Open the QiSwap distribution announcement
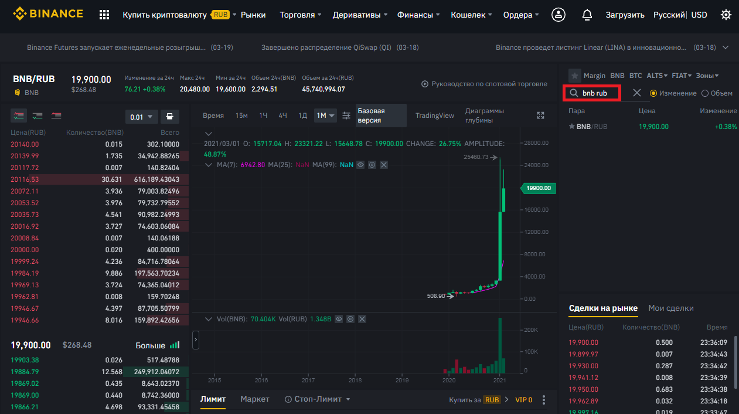 pos(340,47)
